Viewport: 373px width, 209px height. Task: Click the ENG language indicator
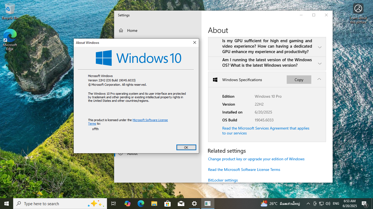tap(336, 204)
